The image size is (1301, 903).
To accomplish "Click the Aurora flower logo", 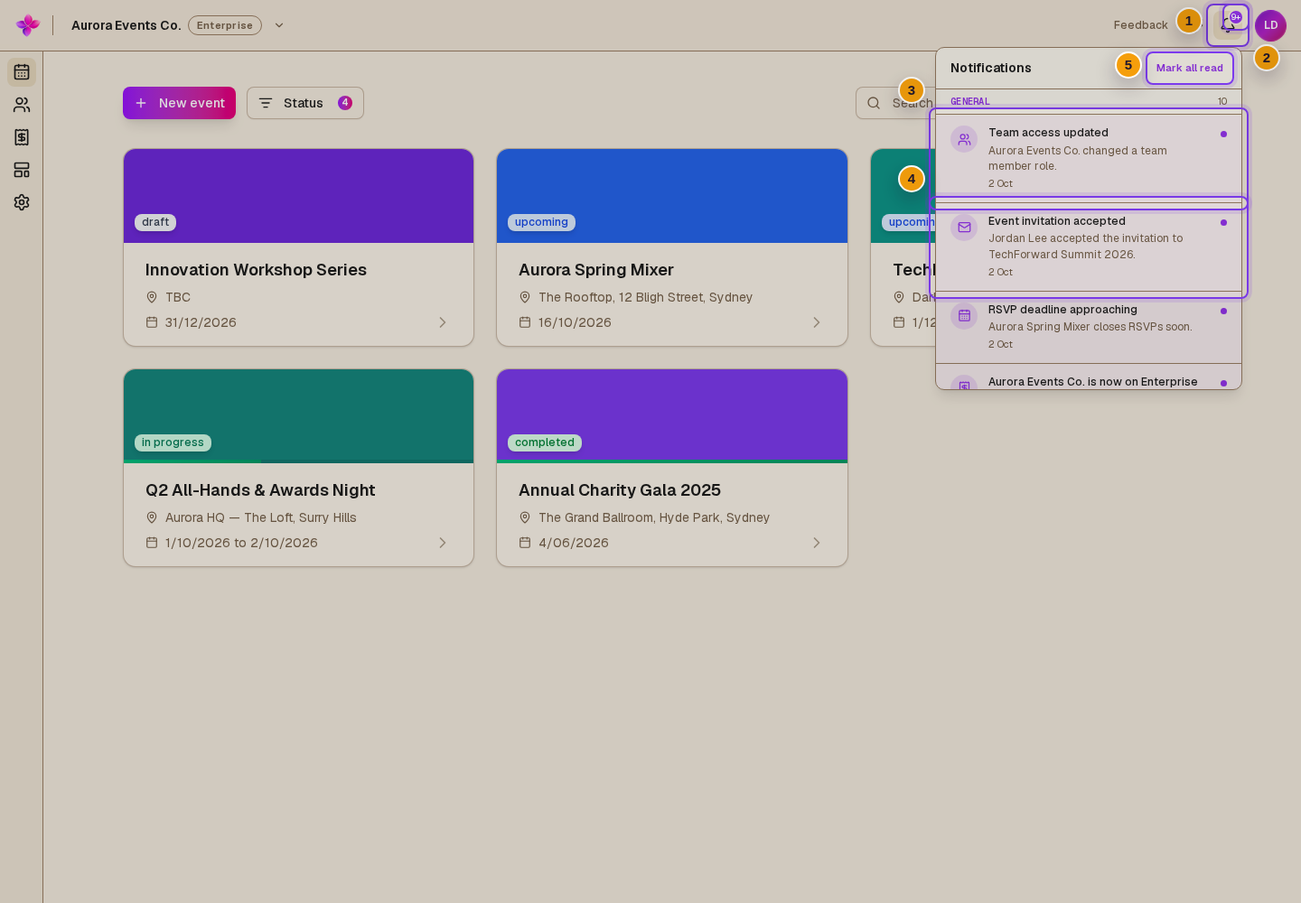I will point(28,25).
